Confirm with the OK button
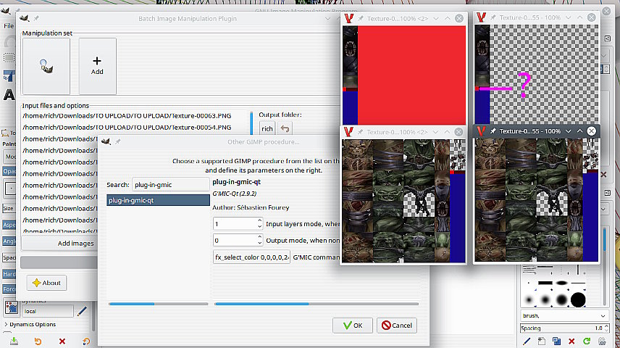Screen dimensions: 620x348 coord(353,326)
